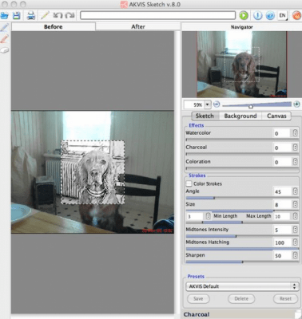Save the image with the floppy disk icon
Viewport: 302px width, 319px height.
click(17, 15)
